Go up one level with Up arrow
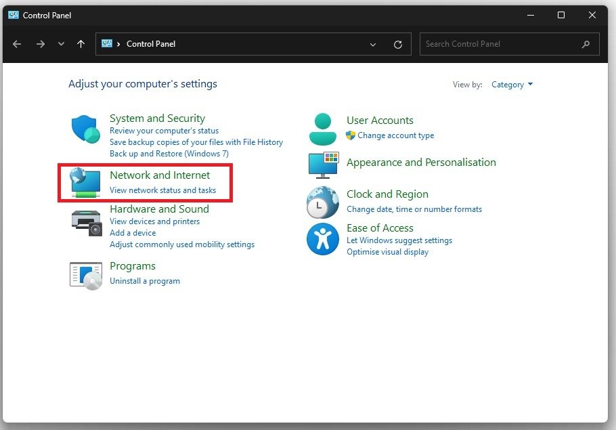 (81, 44)
